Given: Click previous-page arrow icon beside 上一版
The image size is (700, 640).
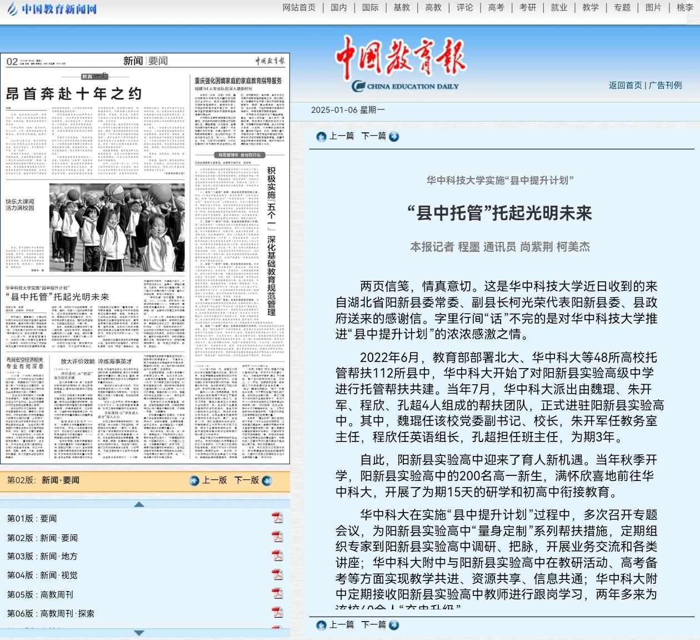Looking at the screenshot, I should (194, 480).
